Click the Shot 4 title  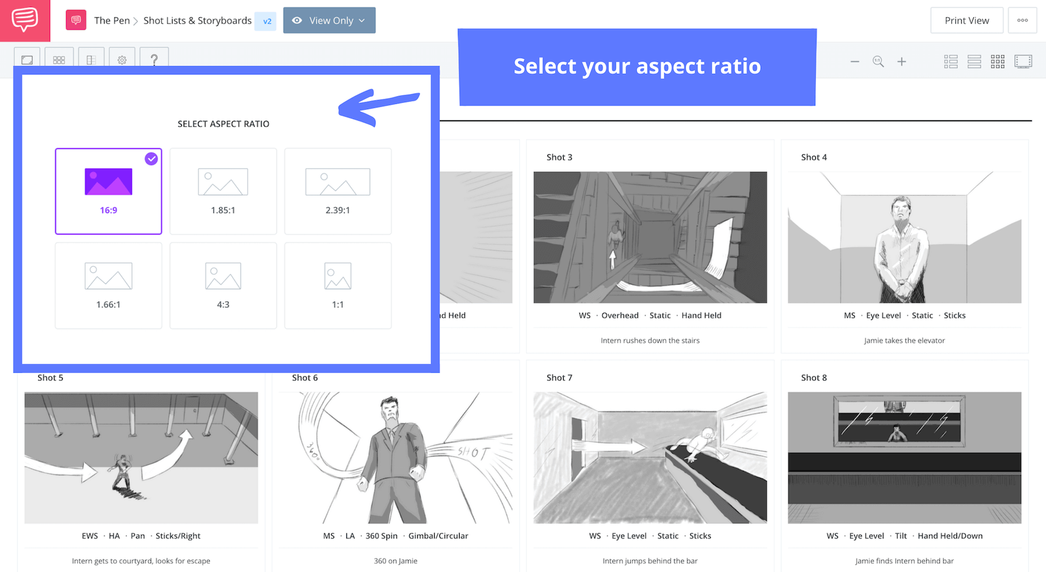(814, 157)
